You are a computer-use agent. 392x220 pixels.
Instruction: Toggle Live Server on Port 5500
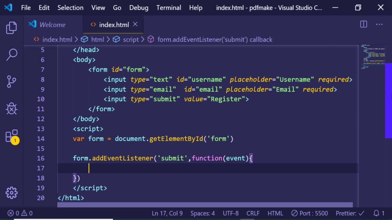click(x=309, y=213)
